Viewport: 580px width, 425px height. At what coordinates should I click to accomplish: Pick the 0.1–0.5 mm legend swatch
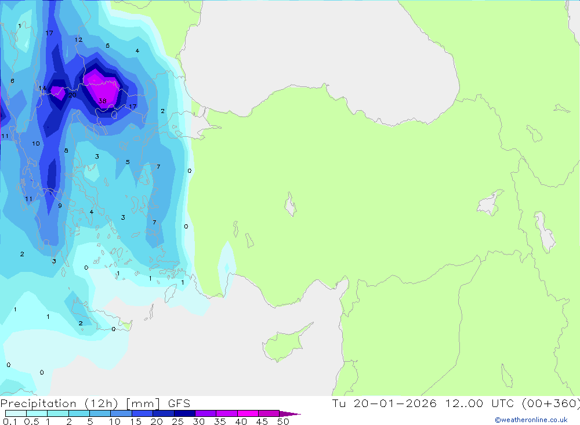point(16,413)
